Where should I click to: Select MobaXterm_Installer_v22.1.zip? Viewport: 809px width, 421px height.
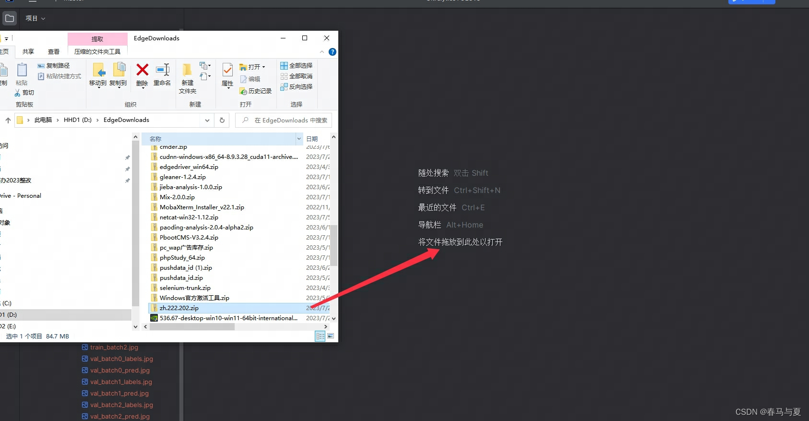202,207
